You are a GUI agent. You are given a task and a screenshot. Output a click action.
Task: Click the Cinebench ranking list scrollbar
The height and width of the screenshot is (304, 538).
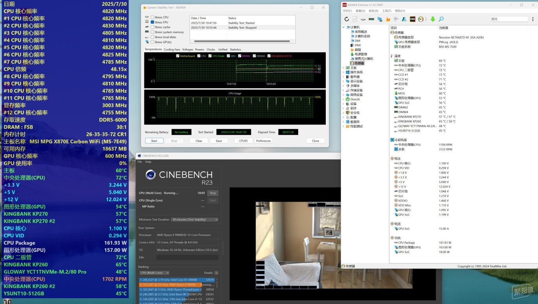217,283
